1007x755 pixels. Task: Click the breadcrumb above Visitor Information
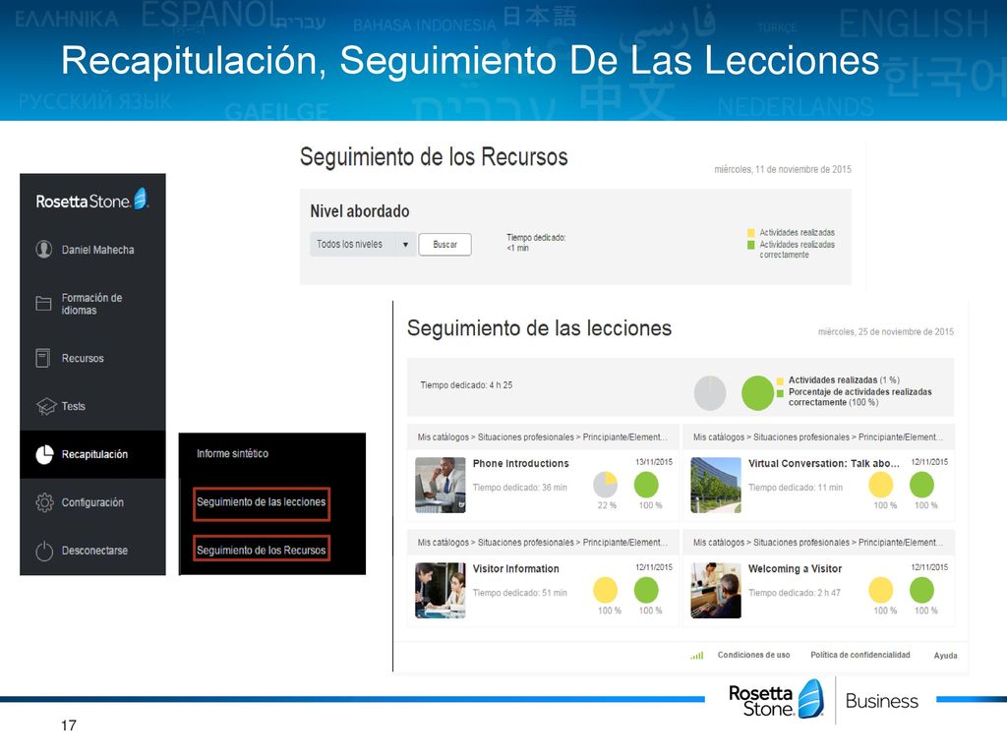click(x=543, y=543)
